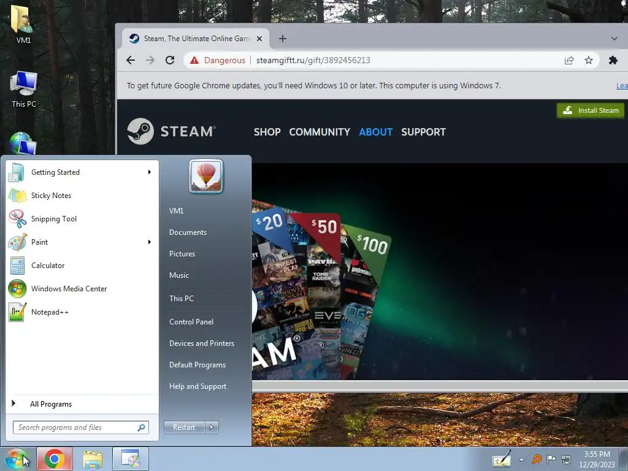Screen dimensions: 628x471
Task: Click the pen input panel tray icon
Action: 502,459
